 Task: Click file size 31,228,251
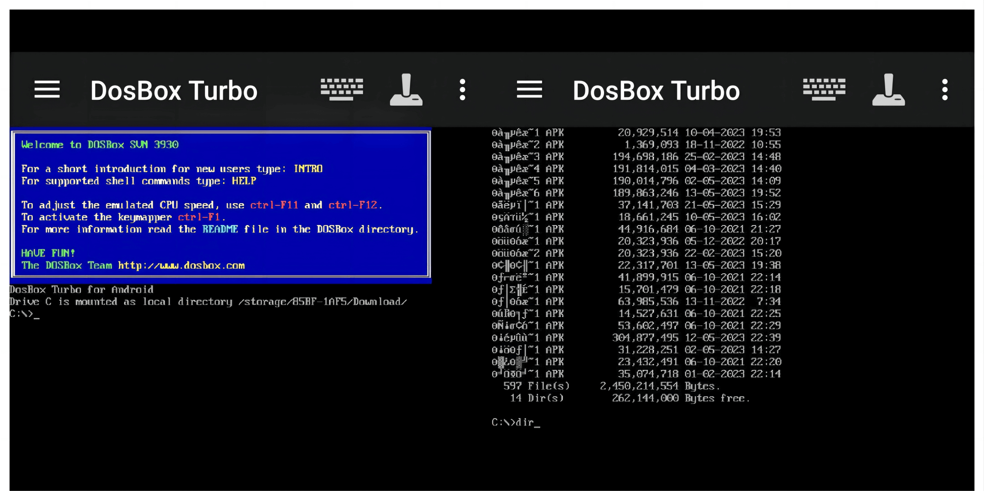[x=648, y=350]
